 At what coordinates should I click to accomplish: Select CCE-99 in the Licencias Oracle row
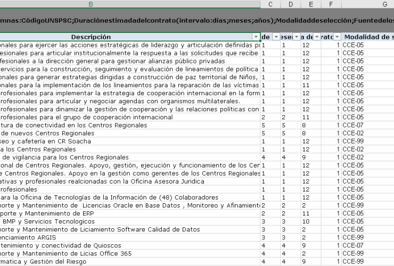368,205
